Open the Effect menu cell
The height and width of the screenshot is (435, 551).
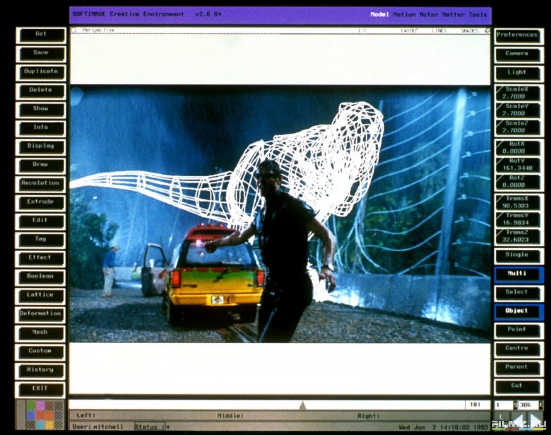point(41,258)
